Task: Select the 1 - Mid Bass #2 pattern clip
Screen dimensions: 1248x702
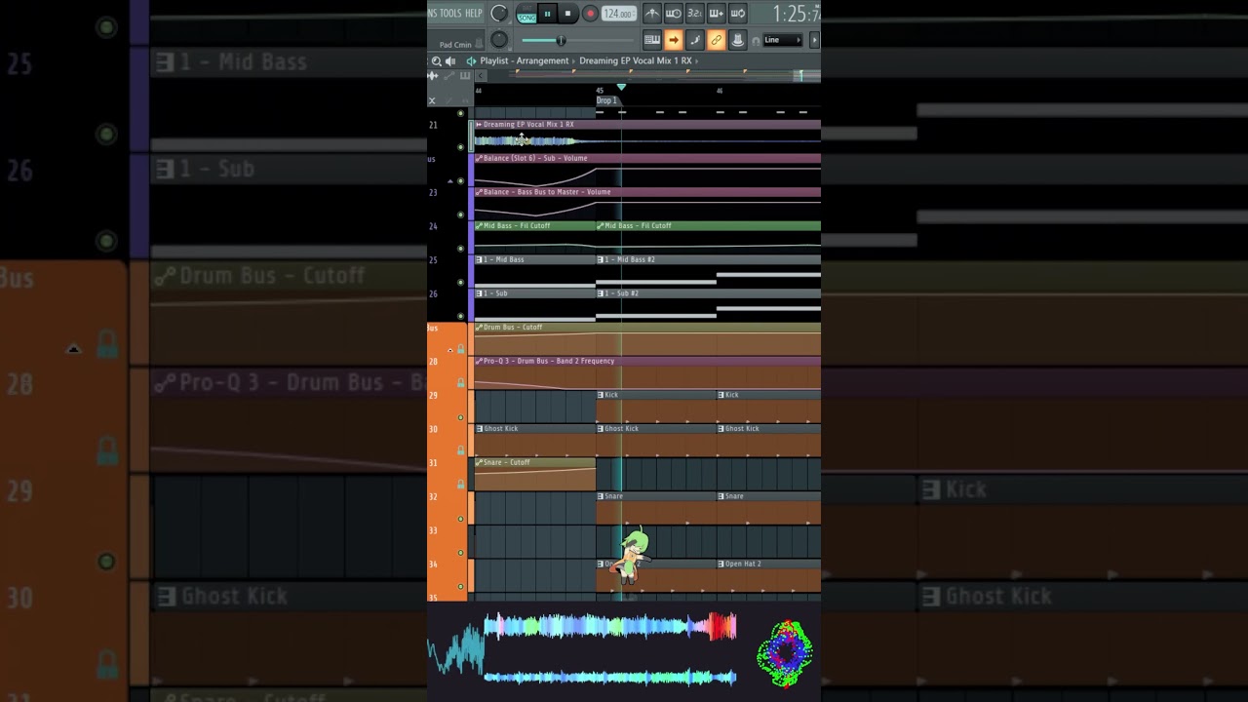Action: 708,271
